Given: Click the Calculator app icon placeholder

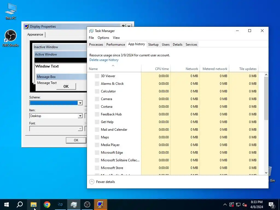Looking at the screenshot, I should tap(97, 91).
